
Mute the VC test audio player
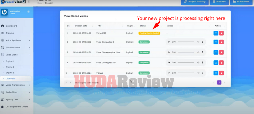(x=198, y=73)
